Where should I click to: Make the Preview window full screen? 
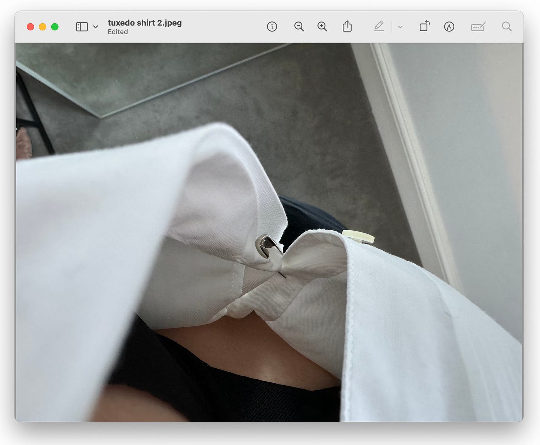[x=55, y=27]
